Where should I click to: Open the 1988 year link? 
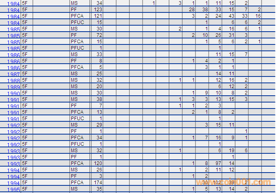click(x=14, y=81)
